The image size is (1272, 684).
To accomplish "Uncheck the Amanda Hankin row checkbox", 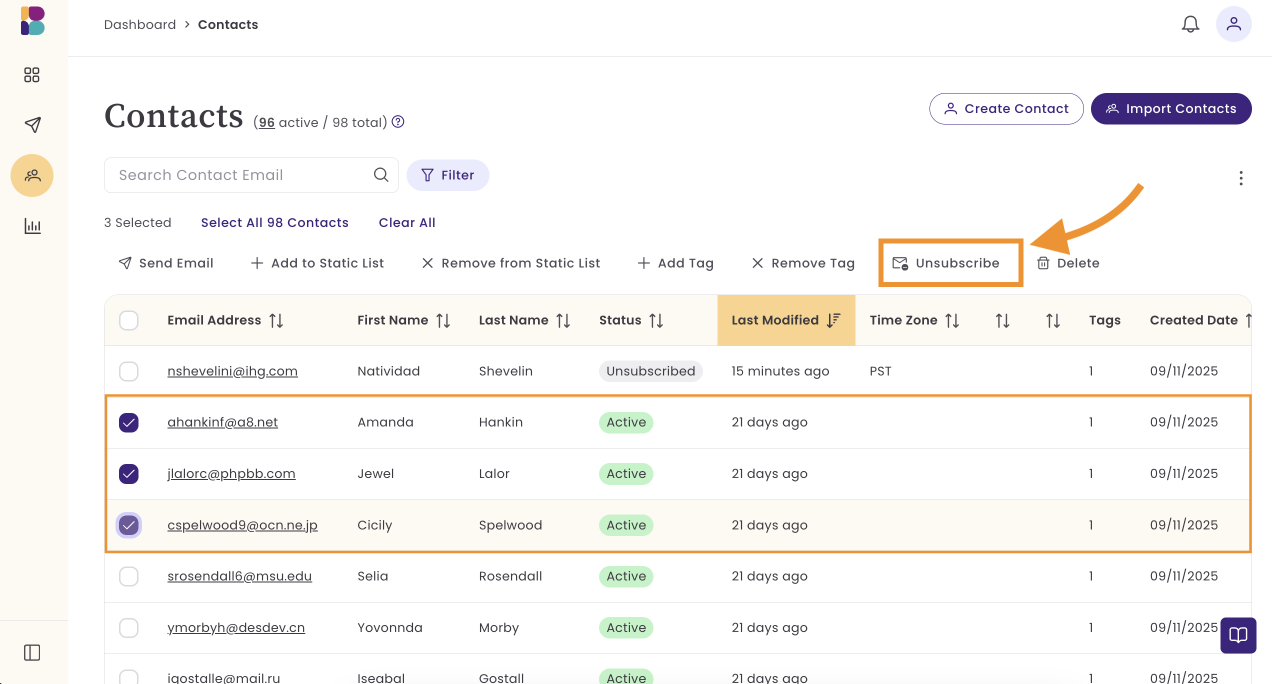I will (128, 422).
